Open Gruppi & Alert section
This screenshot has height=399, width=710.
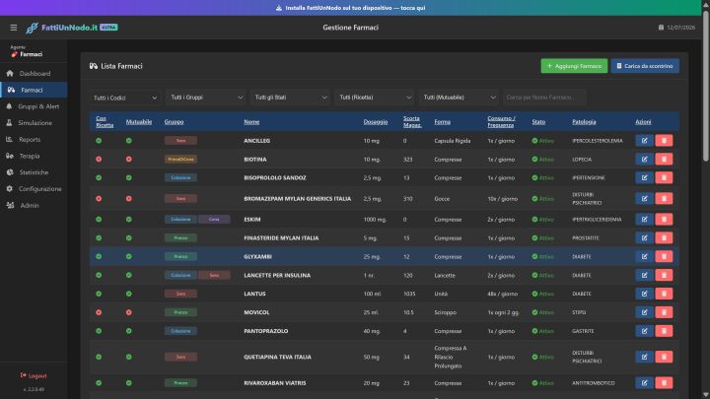click(34, 106)
